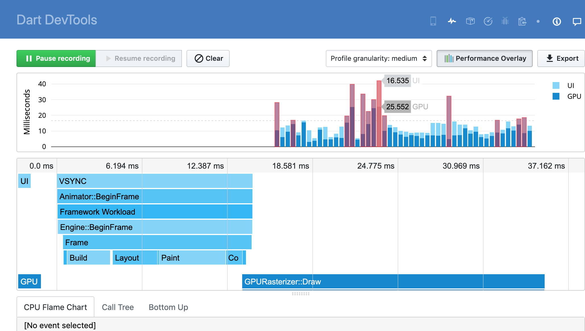Open the feedback chat bubble icon
This screenshot has width=585, height=331.
pos(576,21)
